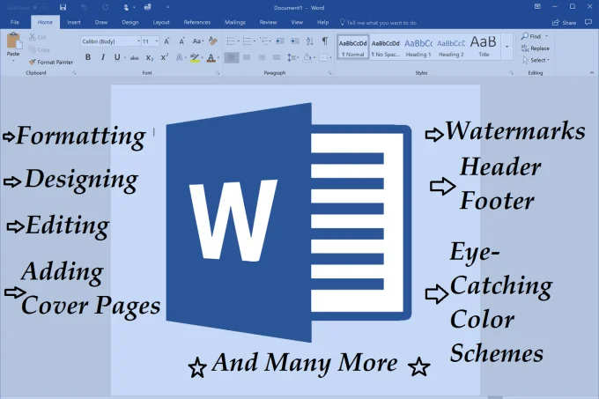The height and width of the screenshot is (399, 599).
Task: Click the Comments speech bubble icon
Action: point(588,22)
